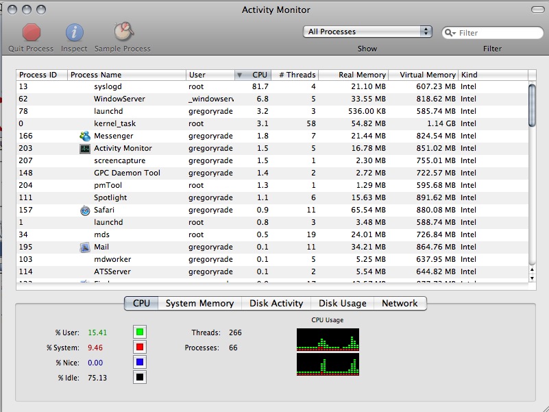Click the Mail stamp icon
The width and height of the screenshot is (549, 412).
pos(85,247)
